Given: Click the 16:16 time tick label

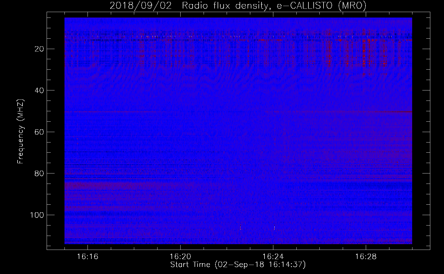Looking at the screenshot, I should [x=88, y=257].
